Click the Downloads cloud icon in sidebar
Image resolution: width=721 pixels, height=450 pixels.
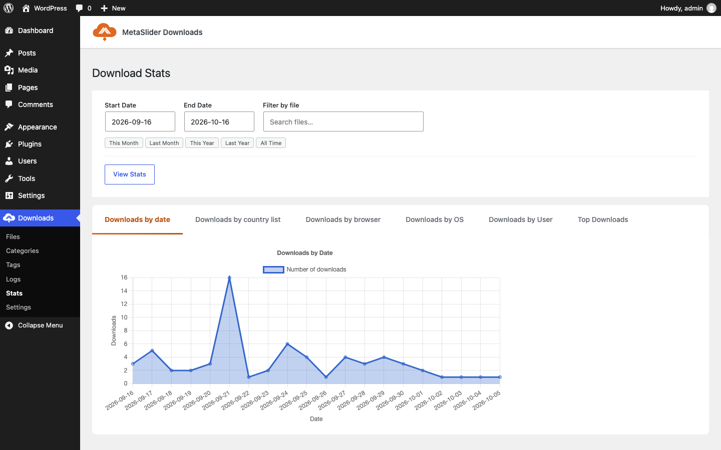pyautogui.click(x=9, y=218)
